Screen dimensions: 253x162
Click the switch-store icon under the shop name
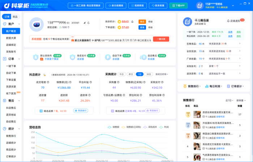click(205, 24)
